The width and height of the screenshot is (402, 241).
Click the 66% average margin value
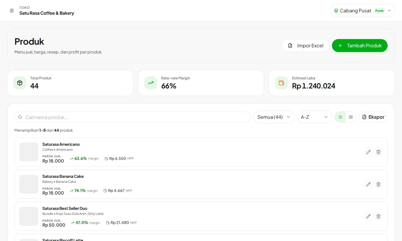[x=169, y=86]
